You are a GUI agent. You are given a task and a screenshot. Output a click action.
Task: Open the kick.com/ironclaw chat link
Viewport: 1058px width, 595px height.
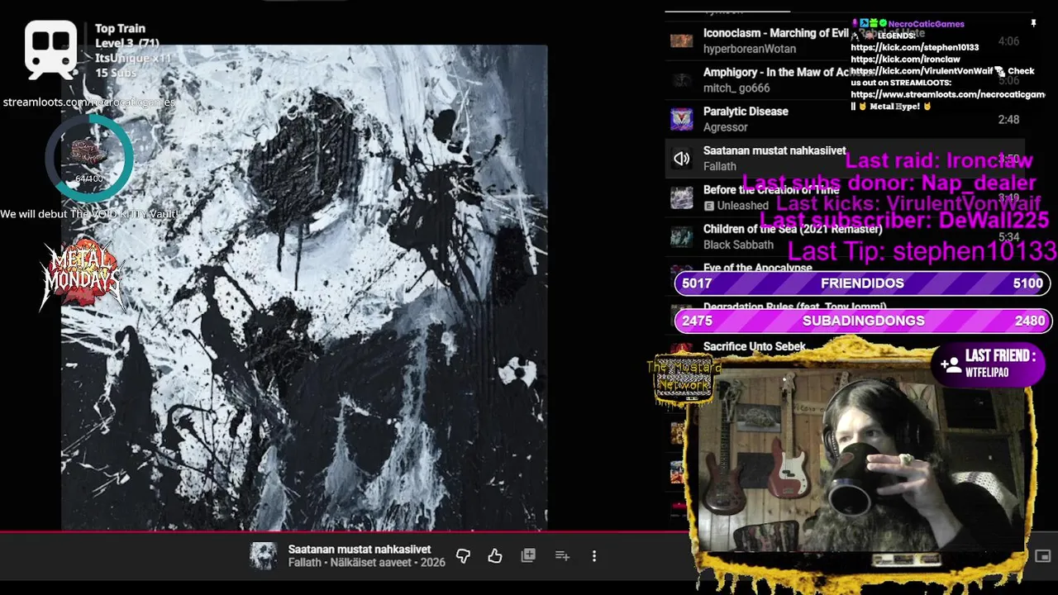(905, 59)
